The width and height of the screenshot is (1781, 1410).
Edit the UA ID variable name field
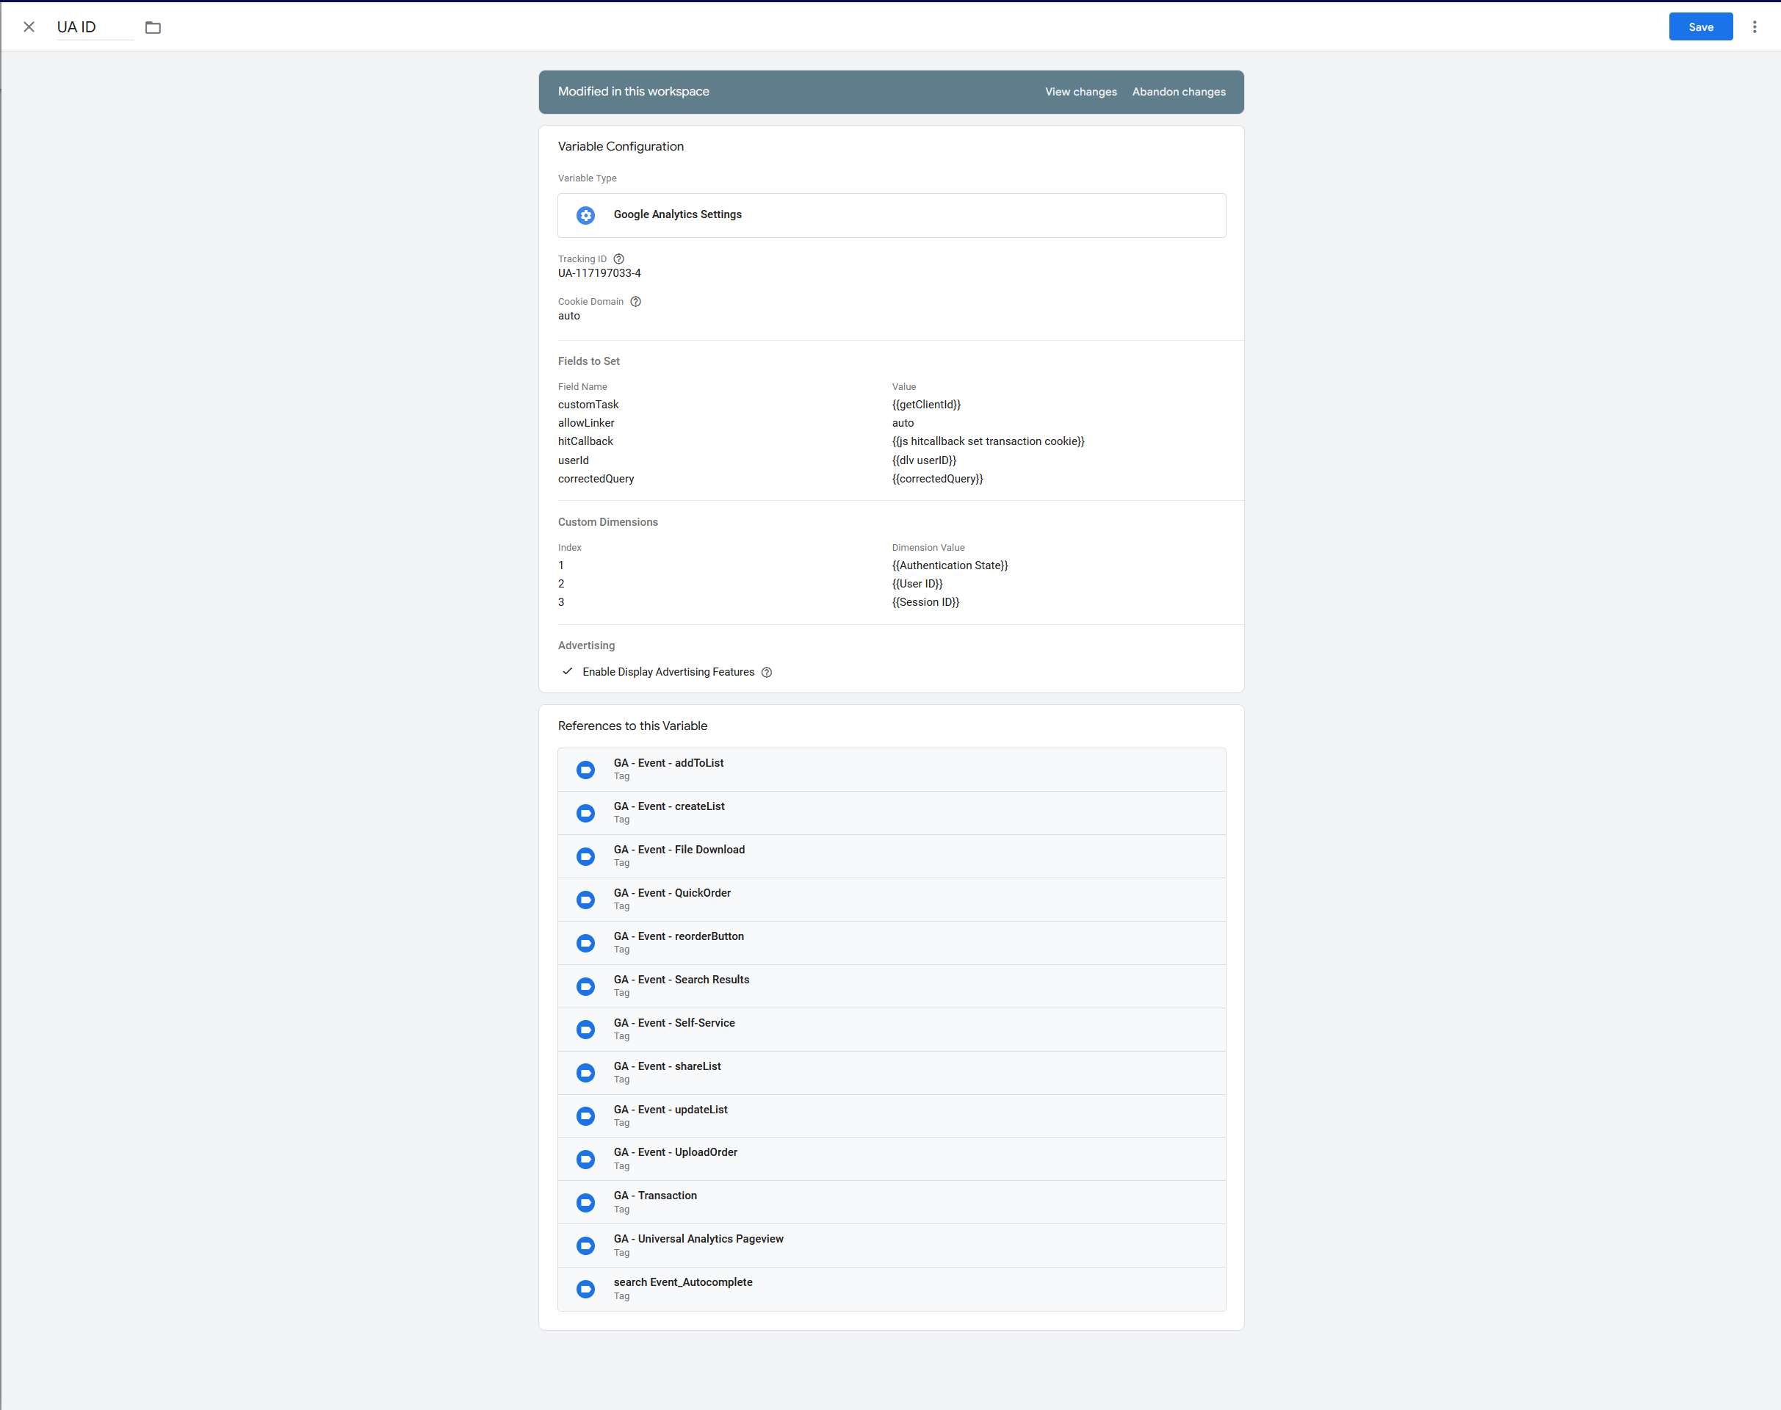click(x=93, y=27)
